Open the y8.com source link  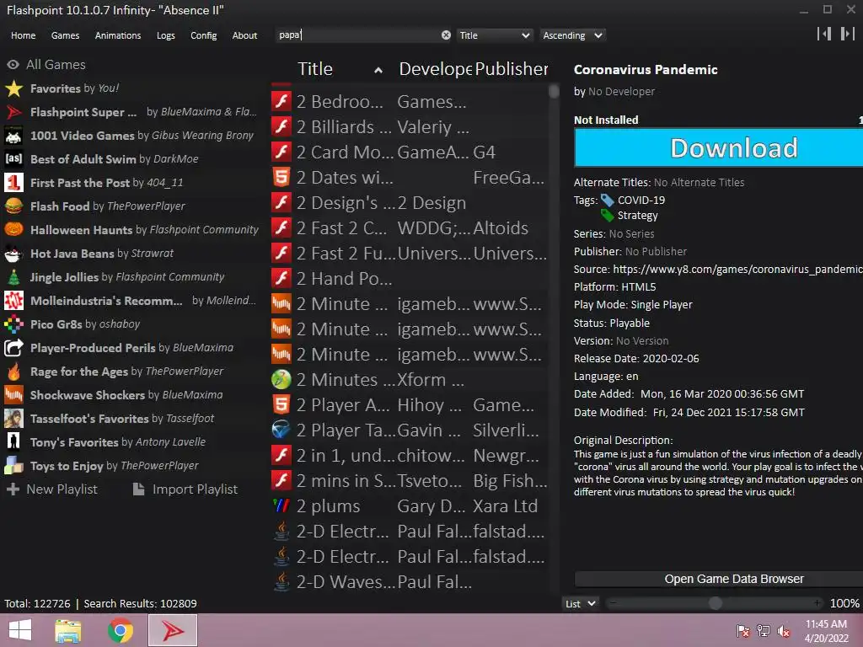pos(737,269)
